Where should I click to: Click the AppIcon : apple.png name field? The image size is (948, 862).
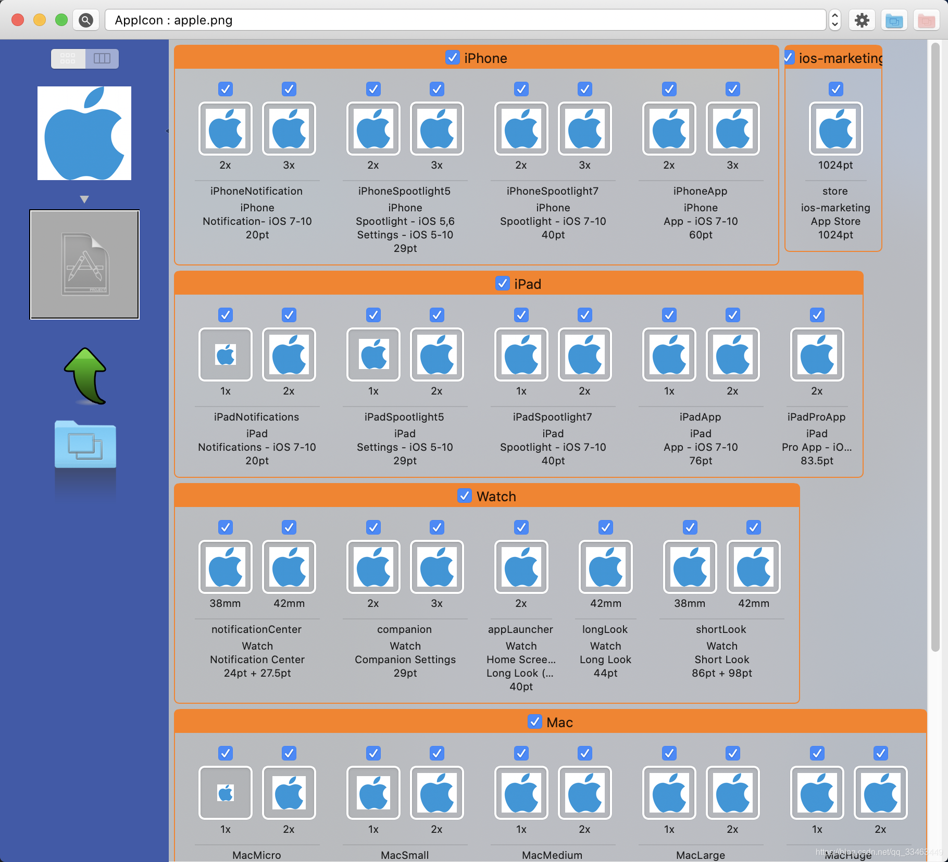pos(466,20)
